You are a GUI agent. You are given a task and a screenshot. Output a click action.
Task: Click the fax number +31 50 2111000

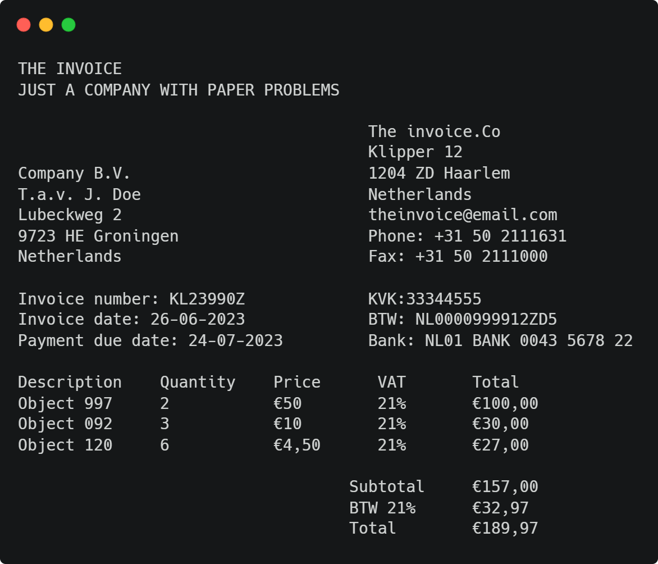coord(481,257)
